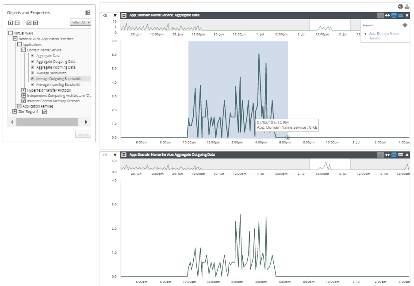The image size is (414, 286).
Task: Click the dock panel icon beside Objects and Properties
Action: coord(88,13)
